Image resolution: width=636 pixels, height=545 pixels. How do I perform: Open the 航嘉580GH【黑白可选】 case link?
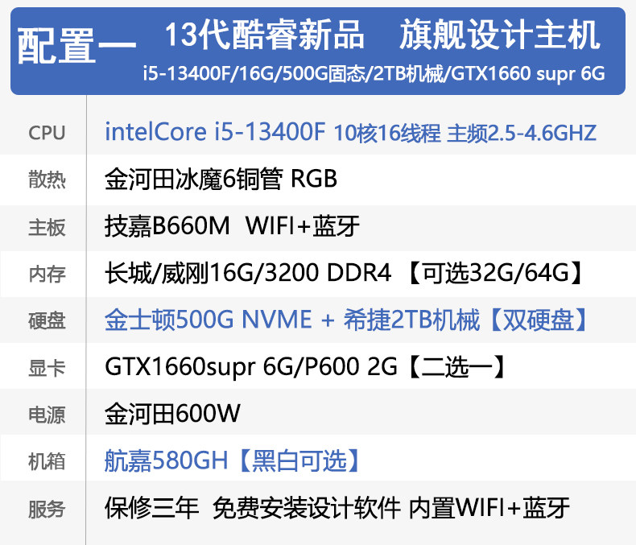(232, 460)
